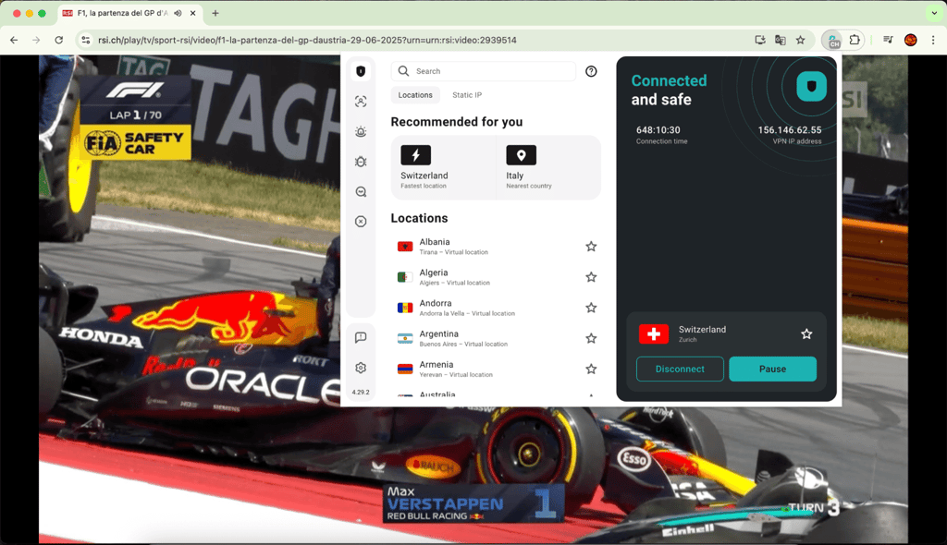Connect to Switzerland fastest location
This screenshot has height=545, width=947.
[x=443, y=168]
